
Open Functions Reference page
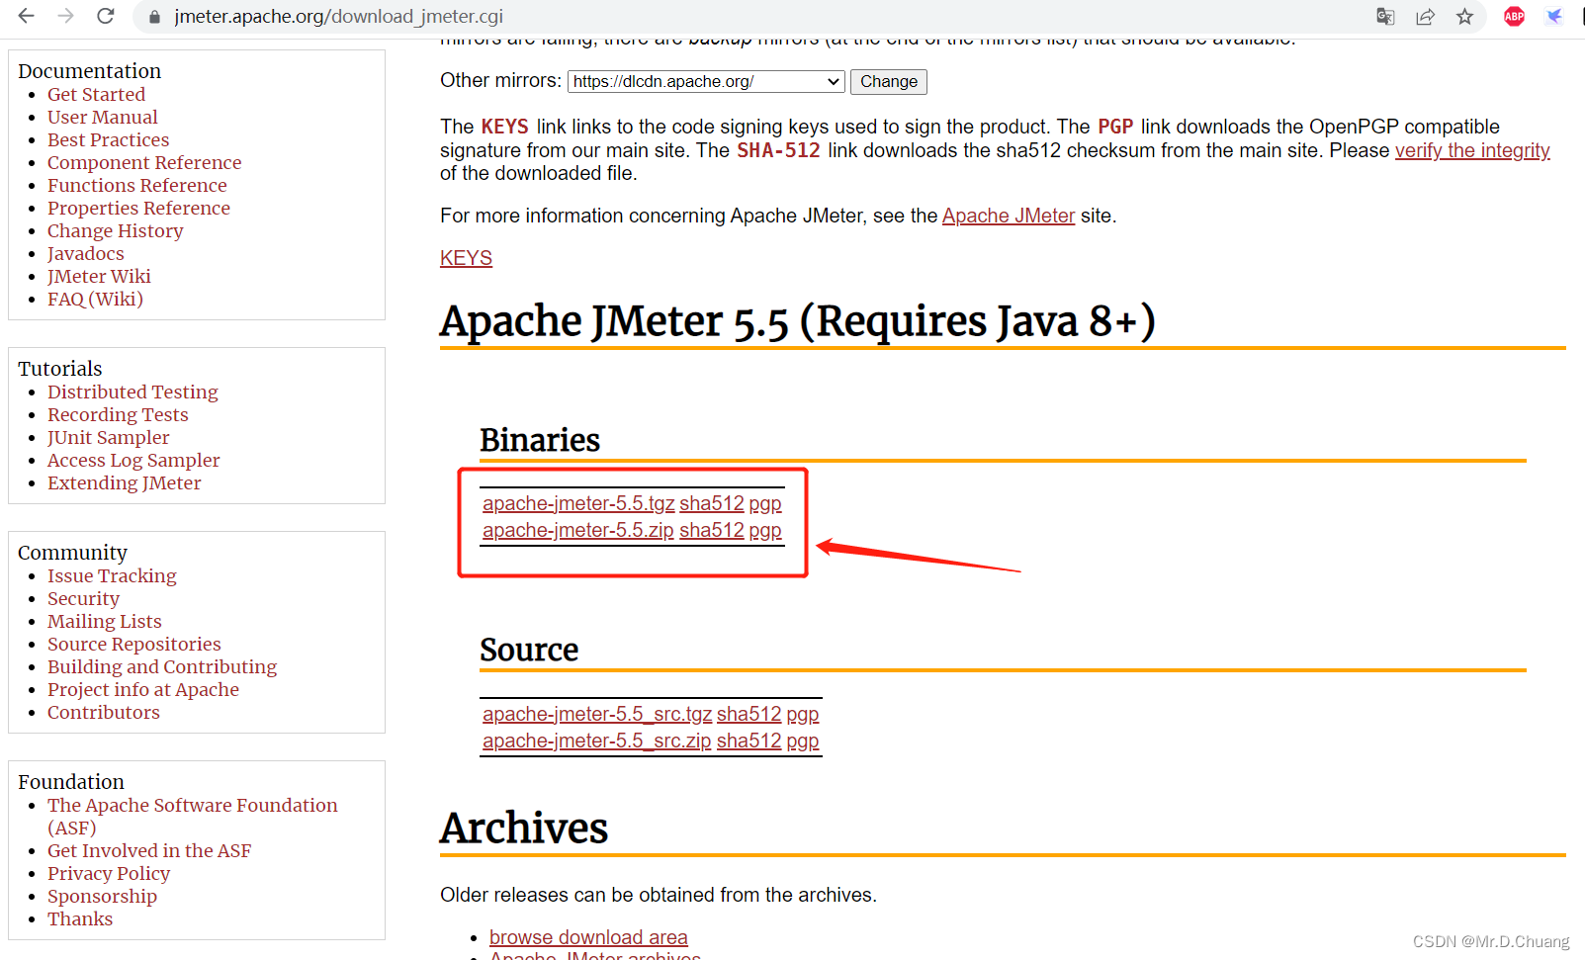point(136,185)
